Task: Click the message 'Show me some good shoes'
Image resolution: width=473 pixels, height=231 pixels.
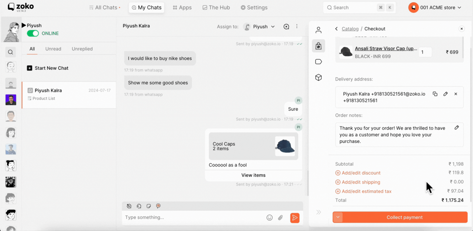Action: pyautogui.click(x=158, y=83)
